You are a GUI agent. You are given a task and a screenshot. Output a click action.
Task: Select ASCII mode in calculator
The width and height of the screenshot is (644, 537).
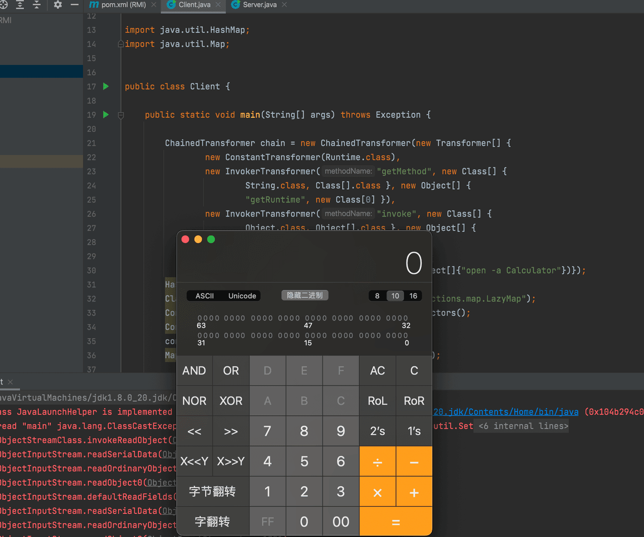(x=204, y=296)
